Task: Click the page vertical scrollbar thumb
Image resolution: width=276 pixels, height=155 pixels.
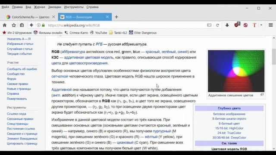Action: click(x=274, y=56)
